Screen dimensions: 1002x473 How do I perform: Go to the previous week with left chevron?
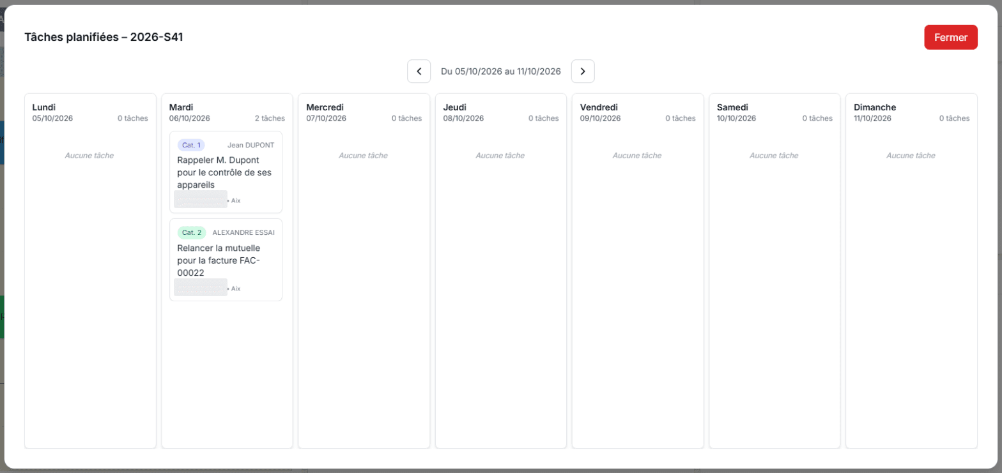(x=419, y=71)
